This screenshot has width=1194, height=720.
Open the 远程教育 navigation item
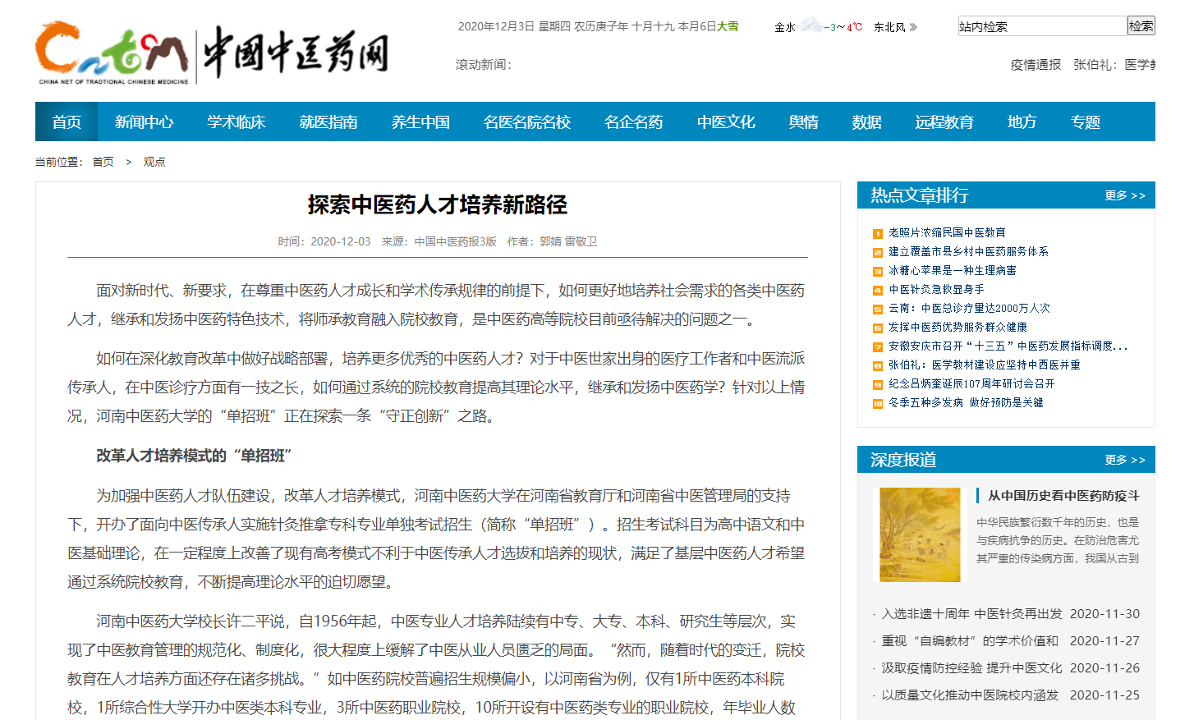(x=944, y=122)
